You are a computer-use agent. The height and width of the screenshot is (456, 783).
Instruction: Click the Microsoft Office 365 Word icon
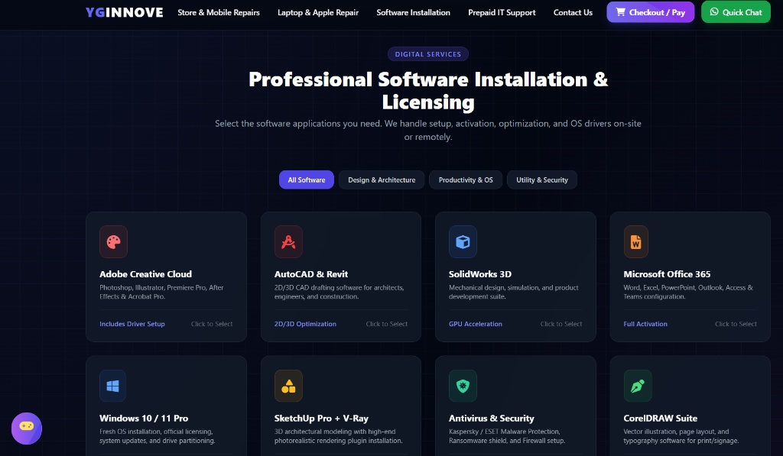coord(635,241)
